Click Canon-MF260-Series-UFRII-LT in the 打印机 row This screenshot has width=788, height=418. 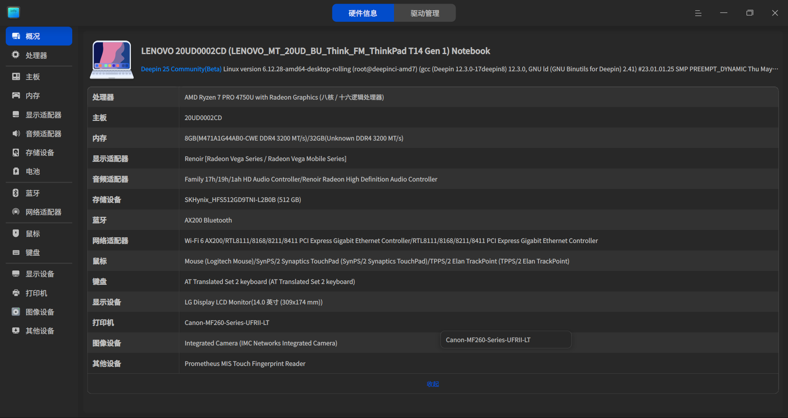(227, 323)
